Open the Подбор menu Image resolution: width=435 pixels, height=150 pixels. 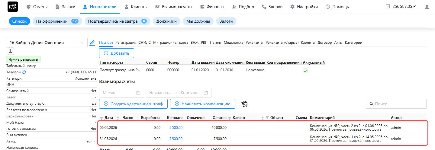243,7
